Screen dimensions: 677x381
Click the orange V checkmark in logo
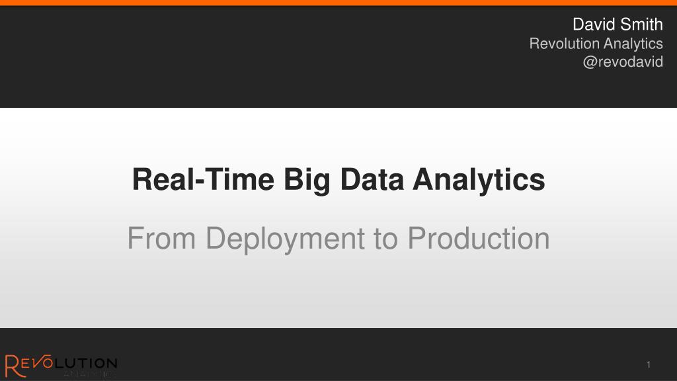(42, 361)
